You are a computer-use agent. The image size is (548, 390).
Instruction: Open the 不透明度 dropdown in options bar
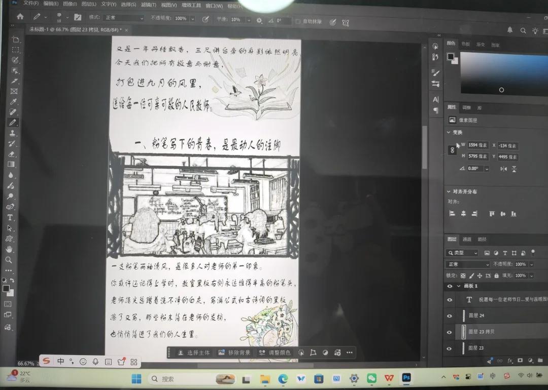[x=193, y=19]
